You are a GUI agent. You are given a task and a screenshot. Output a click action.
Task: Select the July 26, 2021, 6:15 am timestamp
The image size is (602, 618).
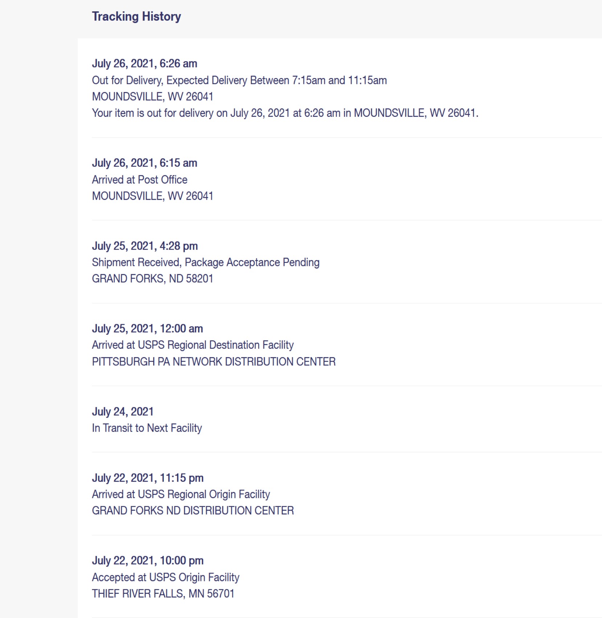pyautogui.click(x=145, y=163)
